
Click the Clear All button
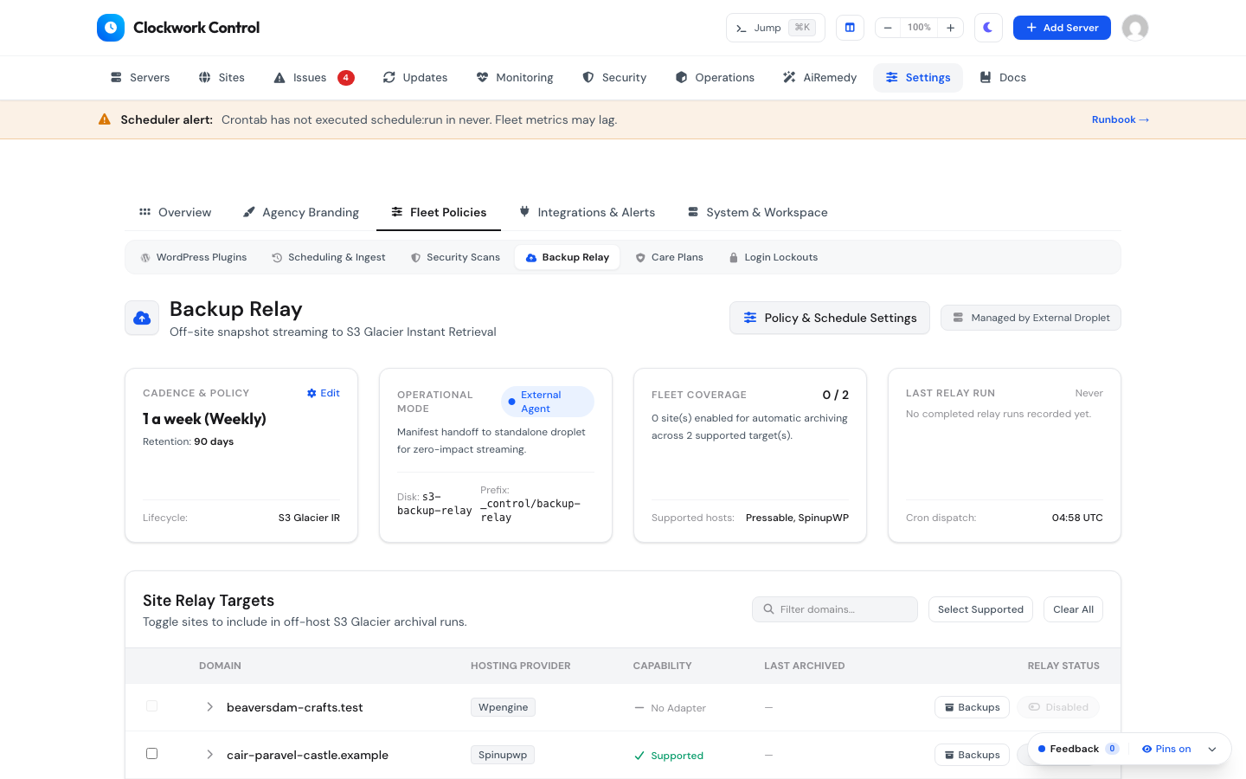click(x=1073, y=609)
